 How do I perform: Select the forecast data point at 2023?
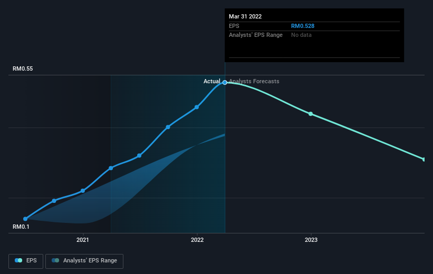311,114
